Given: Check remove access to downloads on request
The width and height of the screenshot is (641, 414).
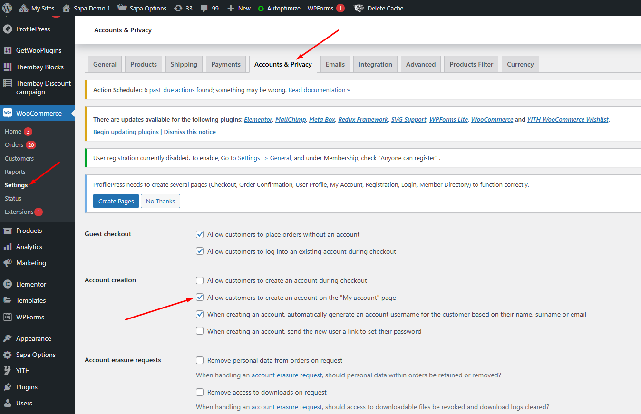Looking at the screenshot, I should 200,392.
